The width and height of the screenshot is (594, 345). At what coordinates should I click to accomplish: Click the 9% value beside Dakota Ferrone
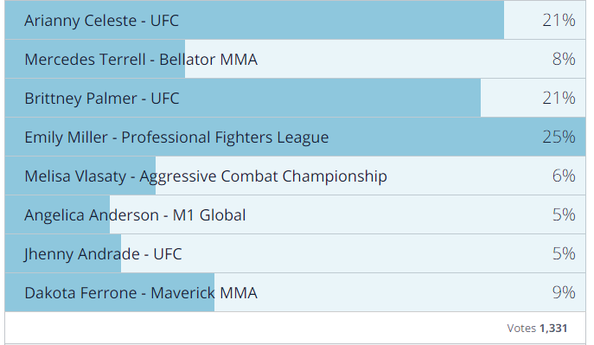[x=564, y=292]
